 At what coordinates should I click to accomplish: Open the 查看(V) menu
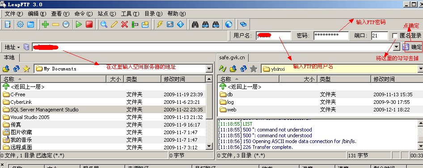coord(60,14)
